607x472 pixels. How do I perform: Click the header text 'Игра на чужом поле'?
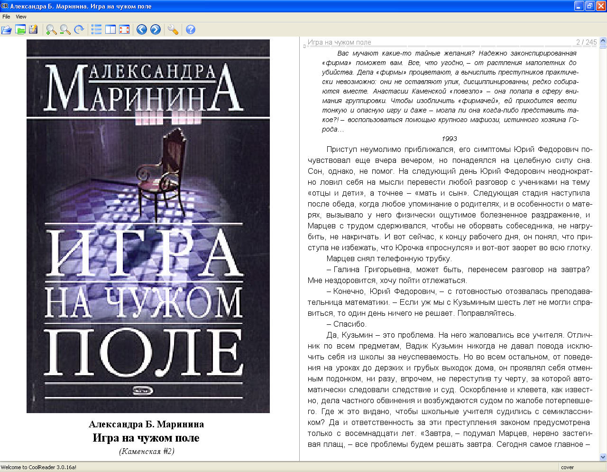click(x=340, y=42)
